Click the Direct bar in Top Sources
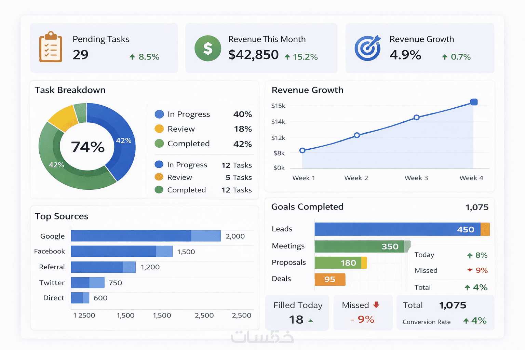This screenshot has width=525, height=350. (80, 298)
